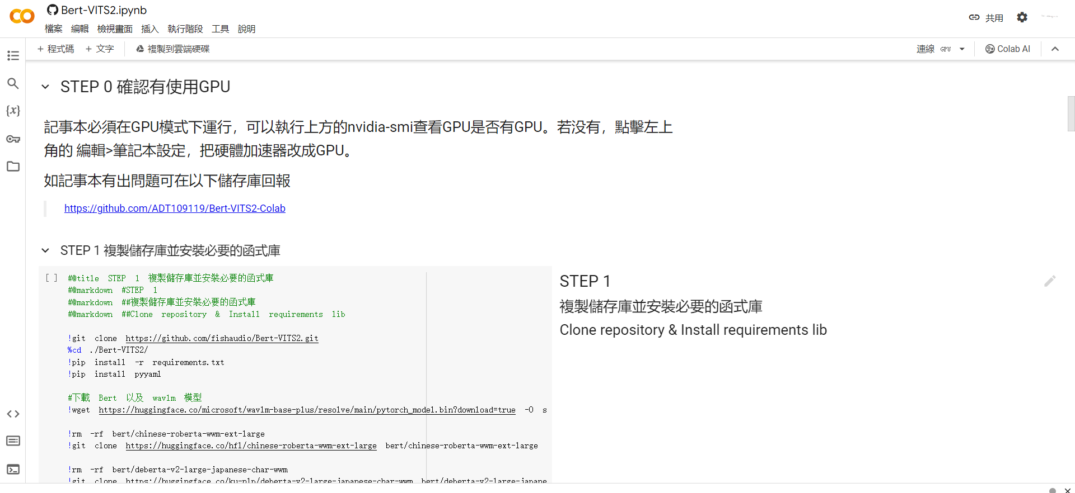This screenshot has height=493, width=1075.
Task: Open the 執行階段 menu
Action: [x=185, y=29]
